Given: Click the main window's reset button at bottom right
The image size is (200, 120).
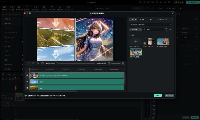Looking at the screenshot, I should [186, 117].
